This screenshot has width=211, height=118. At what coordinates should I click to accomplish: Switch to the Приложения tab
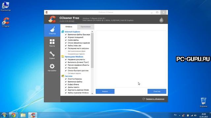[86, 27]
